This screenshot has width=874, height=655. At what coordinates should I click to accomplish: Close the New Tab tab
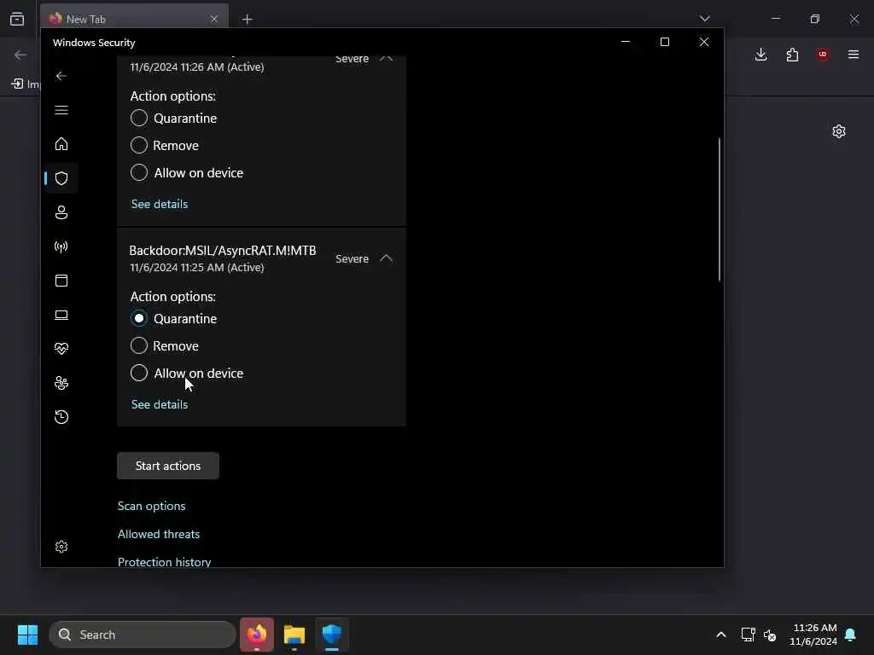pos(214,19)
